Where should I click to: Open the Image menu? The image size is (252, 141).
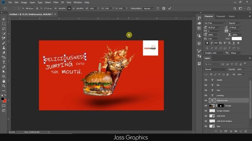click(x=24, y=2)
